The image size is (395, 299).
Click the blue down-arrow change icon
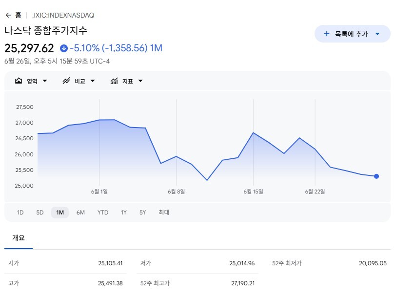coord(64,48)
